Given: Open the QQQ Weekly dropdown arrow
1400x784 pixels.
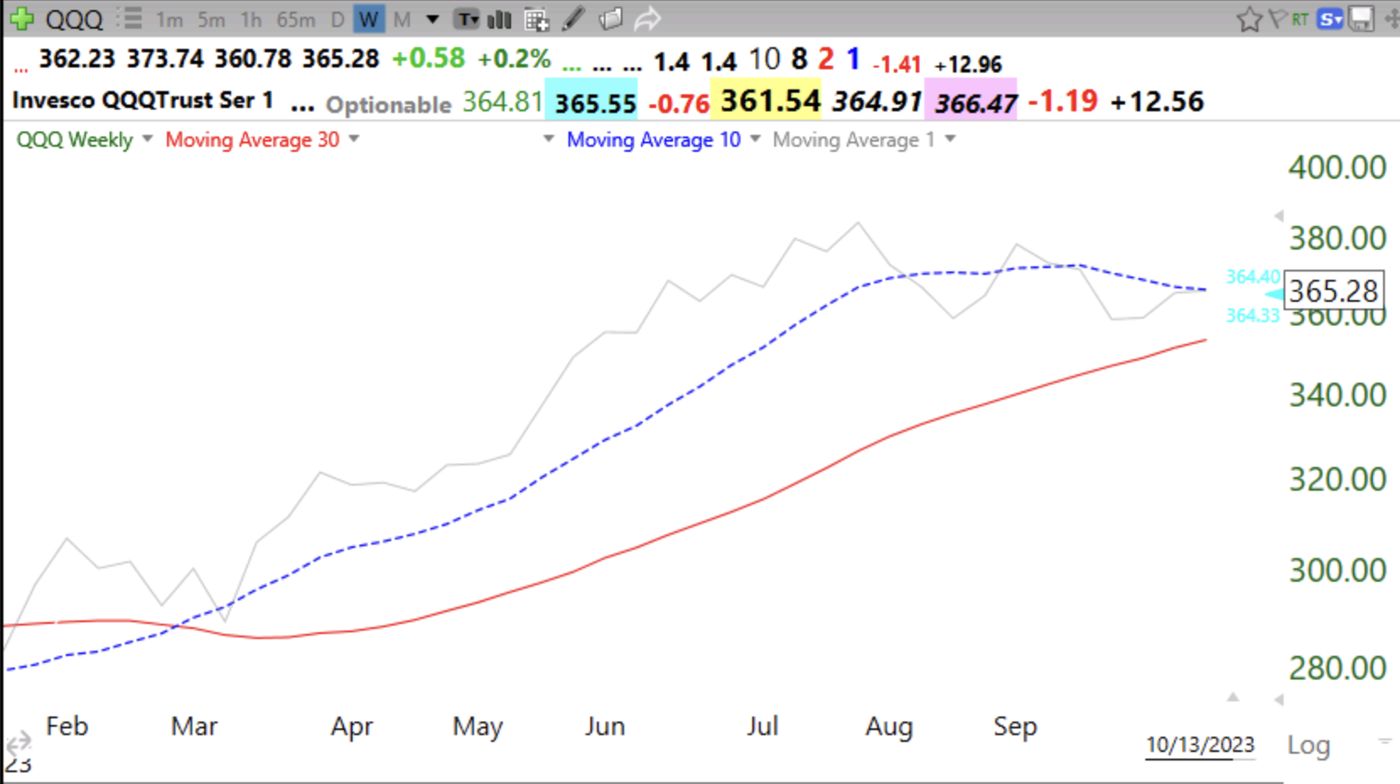Looking at the screenshot, I should [x=148, y=138].
